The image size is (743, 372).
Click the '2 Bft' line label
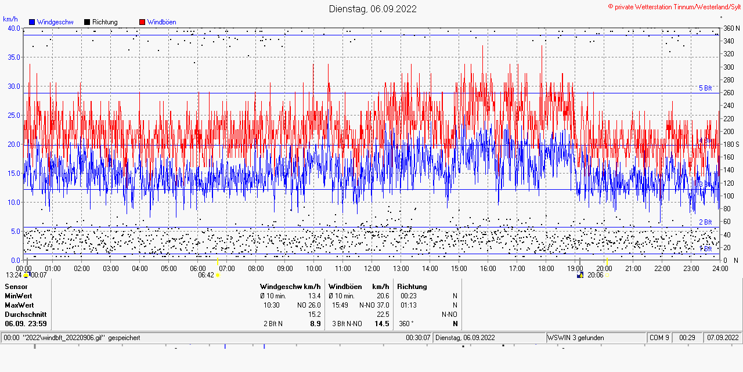705,222
